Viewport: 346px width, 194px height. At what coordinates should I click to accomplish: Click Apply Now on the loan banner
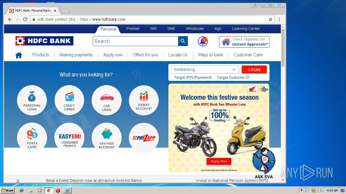click(219, 161)
